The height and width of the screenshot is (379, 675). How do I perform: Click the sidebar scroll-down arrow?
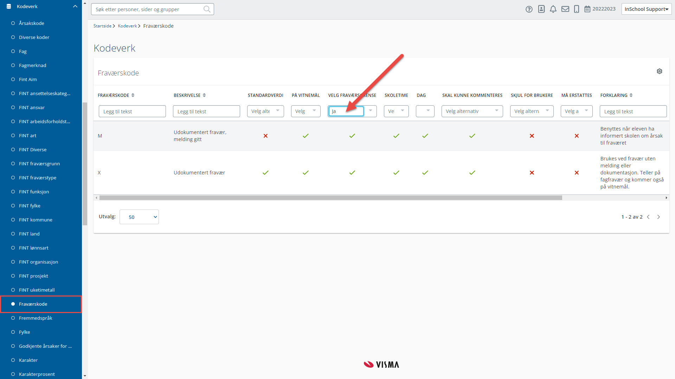tap(85, 376)
